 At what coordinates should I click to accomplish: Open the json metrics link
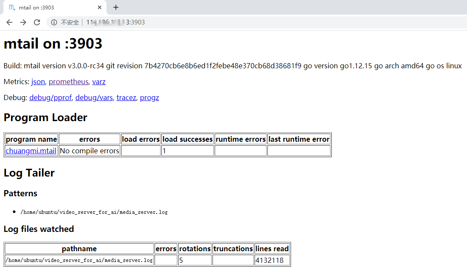[x=38, y=82]
